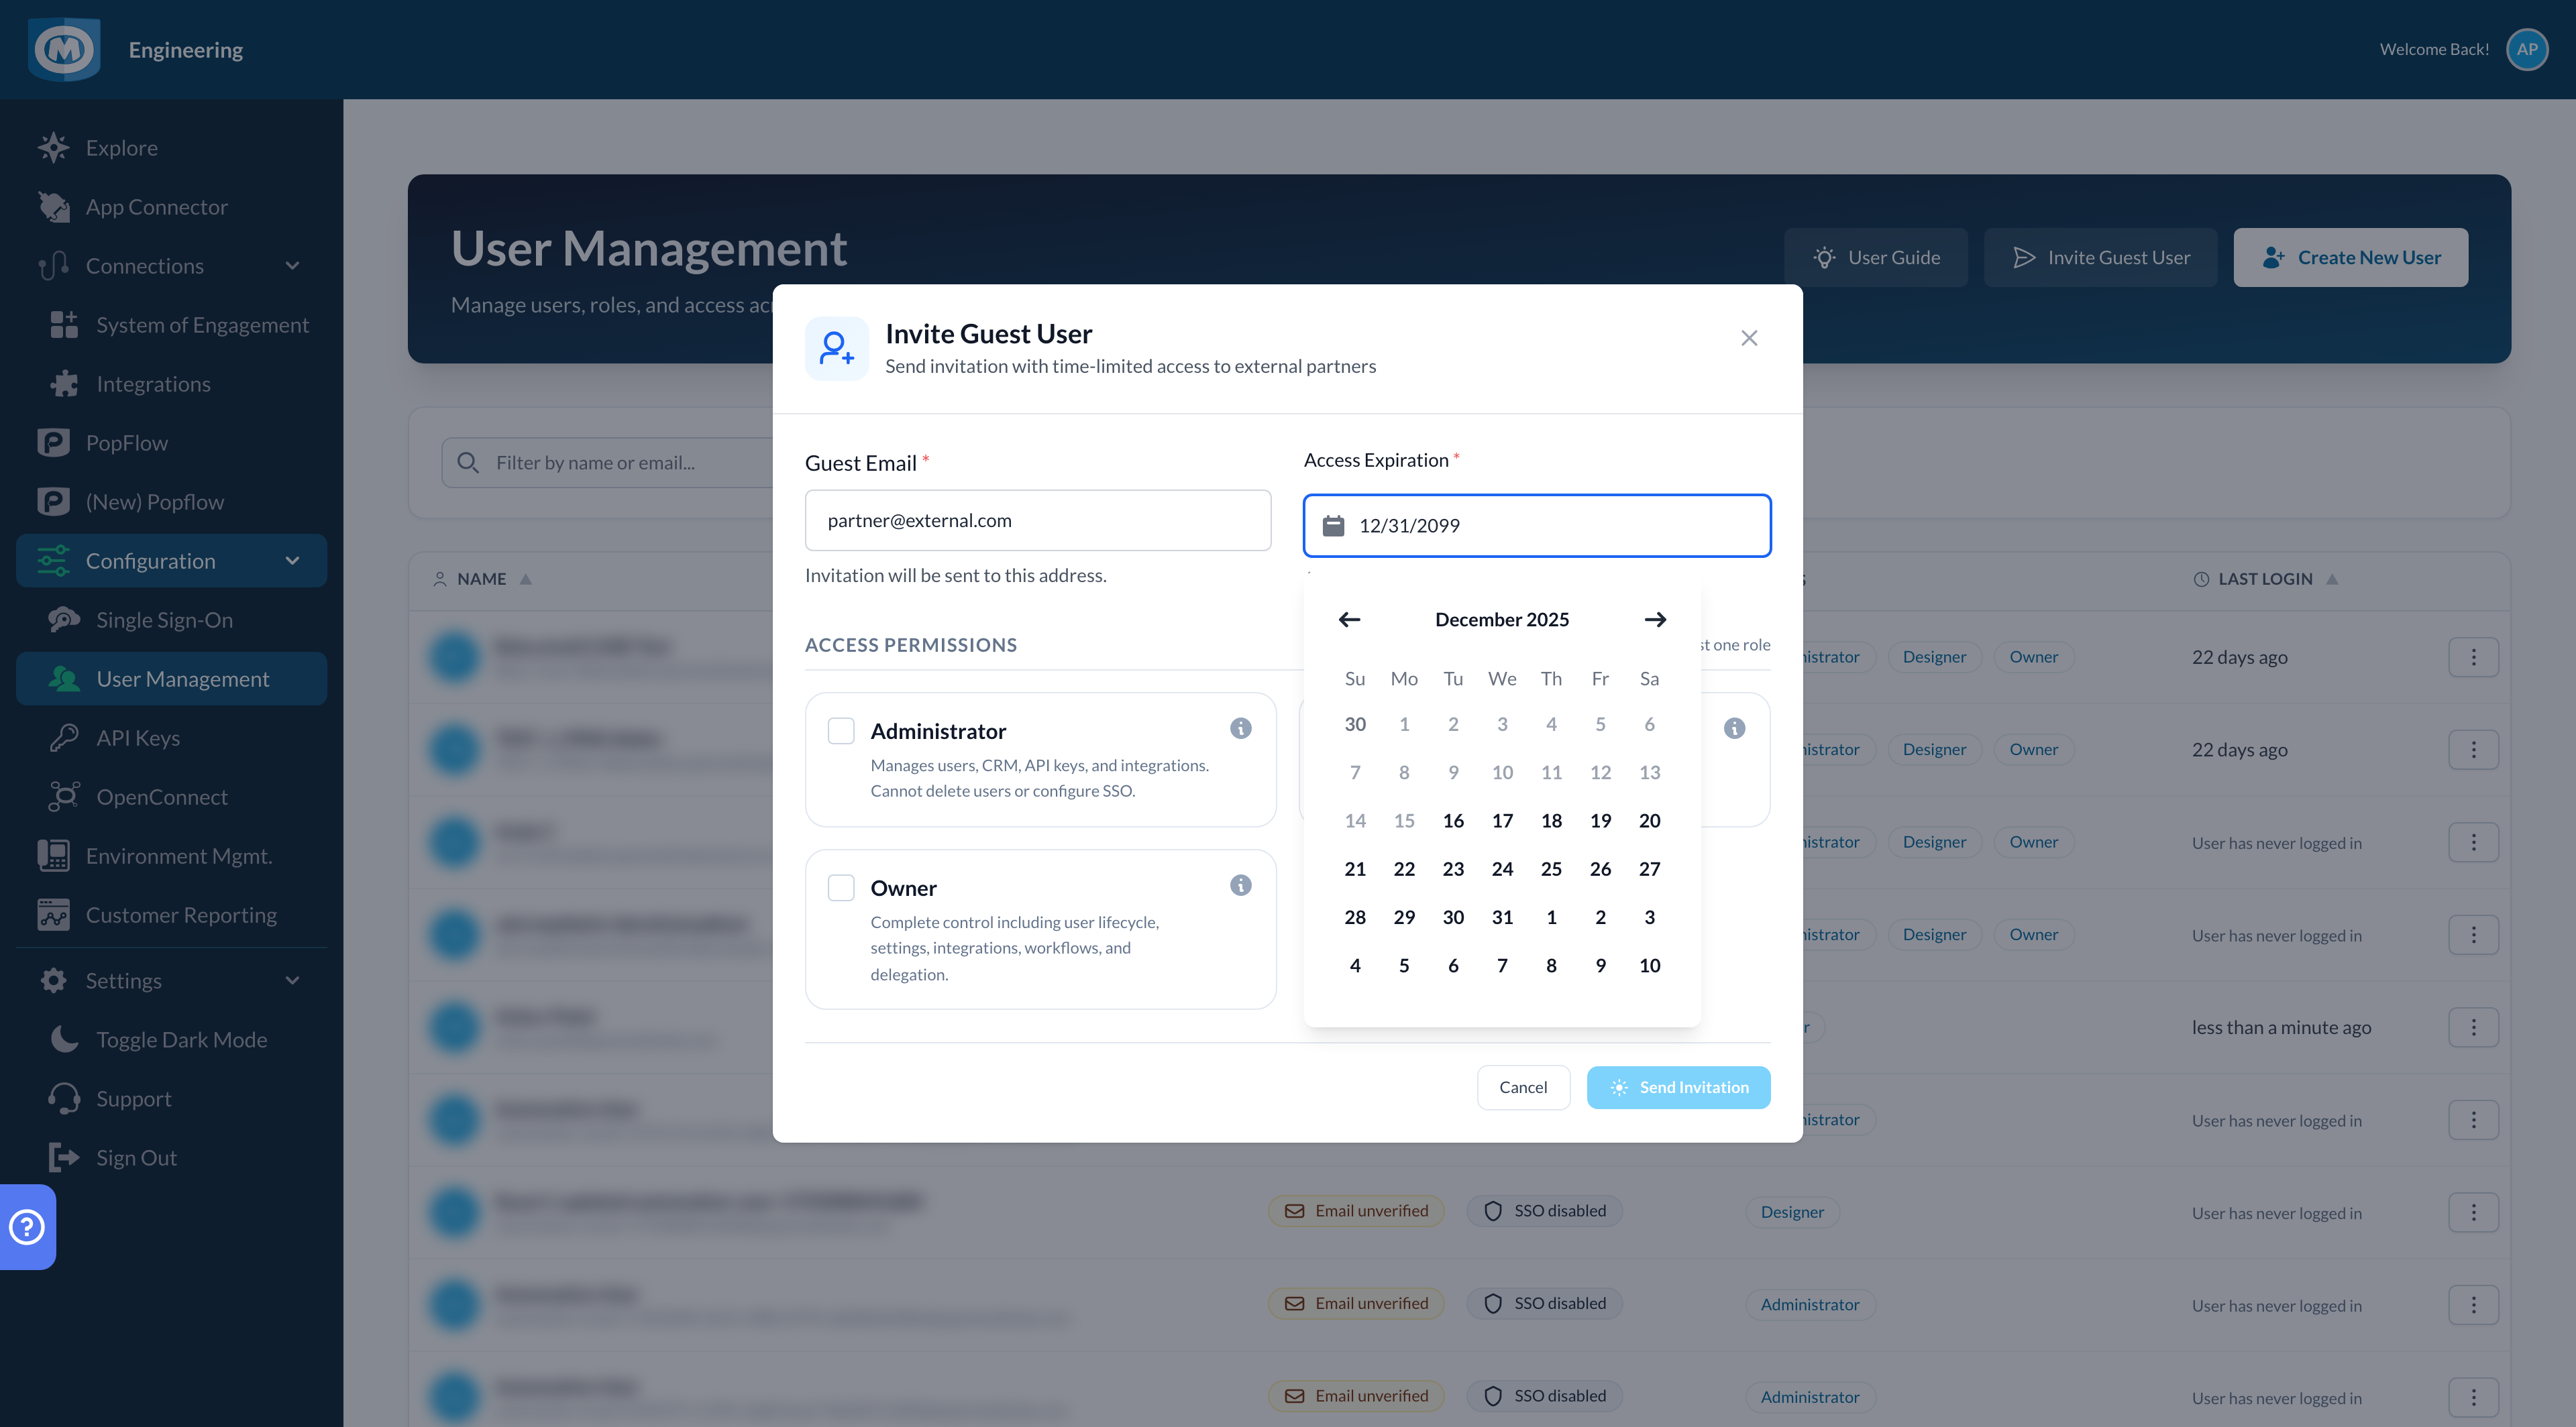Click the AP user avatar
This screenshot has height=1427, width=2576.
point(2527,49)
